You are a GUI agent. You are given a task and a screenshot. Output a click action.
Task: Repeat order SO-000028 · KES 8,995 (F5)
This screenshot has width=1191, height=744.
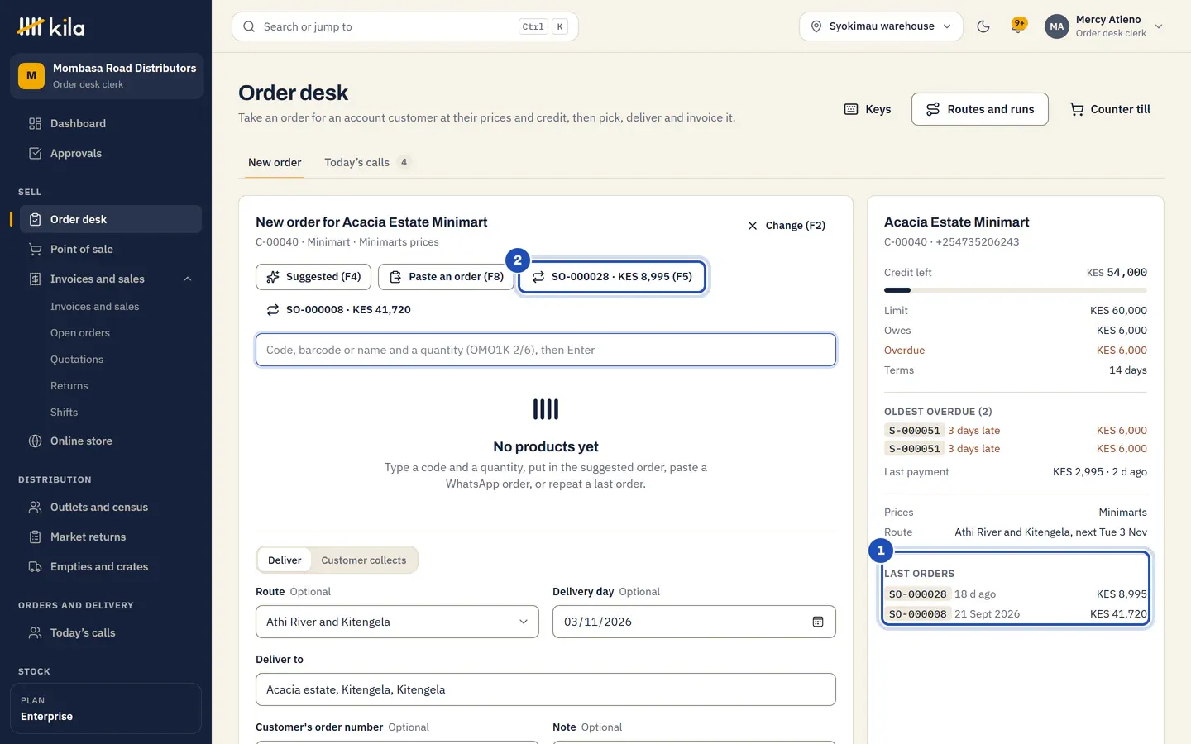tap(612, 277)
